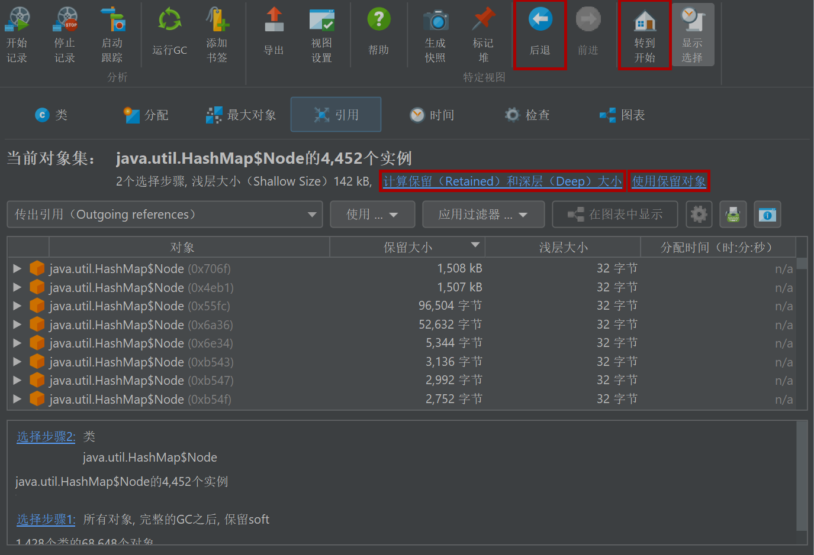Click the 计算保留（Retained）和深层（Deep）大小 link
This screenshot has width=814, height=555.
pos(503,181)
